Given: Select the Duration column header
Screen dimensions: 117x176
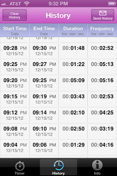Looking at the screenshot, I should [x=73, y=30].
